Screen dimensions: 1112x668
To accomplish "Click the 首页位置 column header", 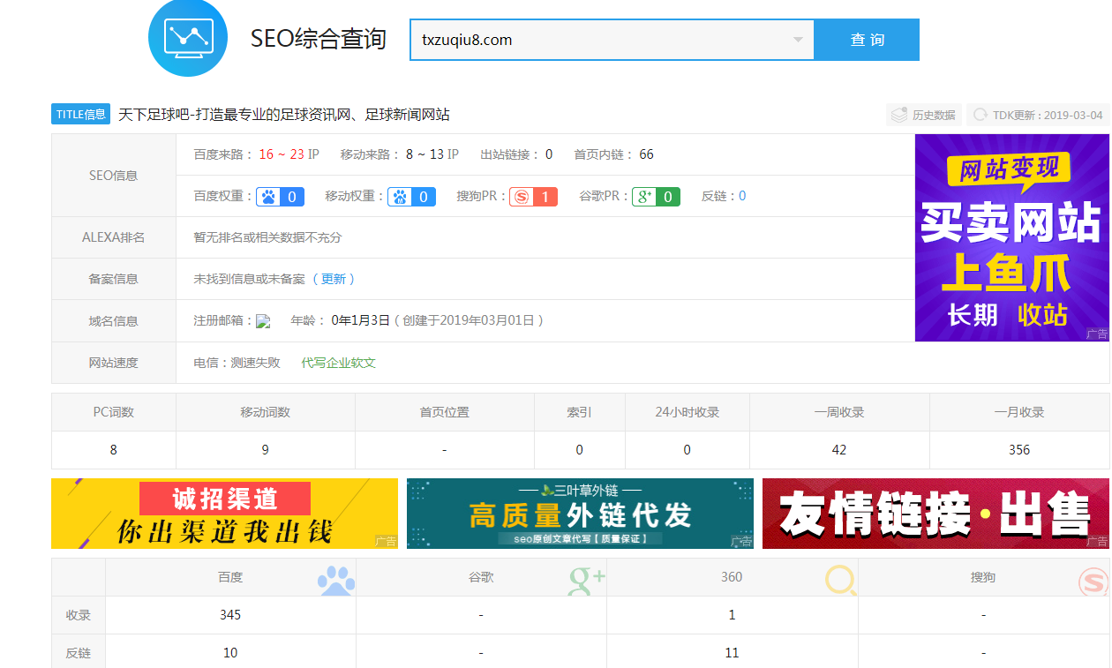I will tap(445, 412).
